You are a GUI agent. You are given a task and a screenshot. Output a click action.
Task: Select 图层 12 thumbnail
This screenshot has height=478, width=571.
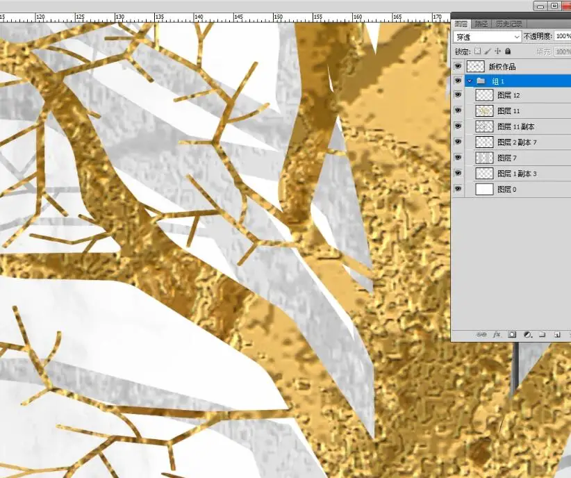[x=485, y=95]
